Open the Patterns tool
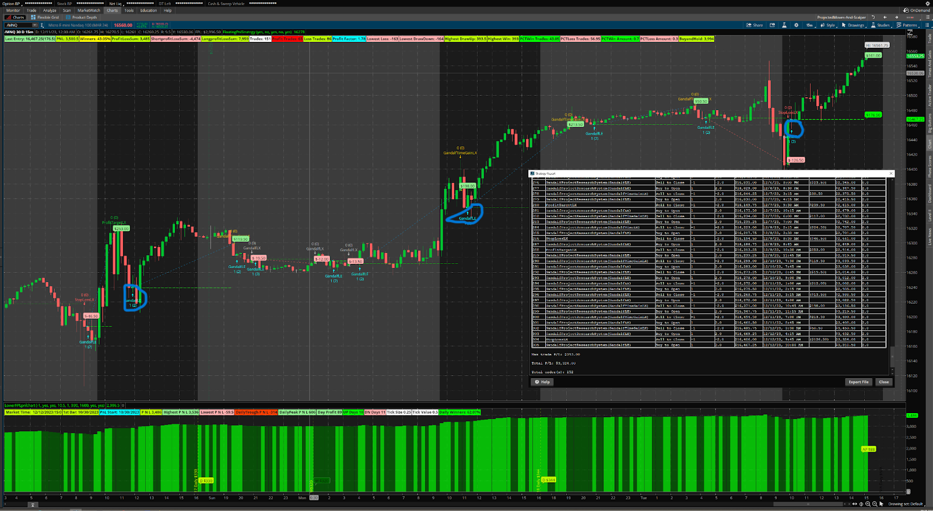This screenshot has width=933, height=511. point(906,25)
